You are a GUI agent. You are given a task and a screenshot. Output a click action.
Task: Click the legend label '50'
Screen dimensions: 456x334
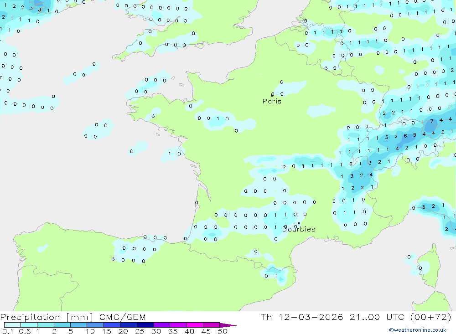point(223,331)
